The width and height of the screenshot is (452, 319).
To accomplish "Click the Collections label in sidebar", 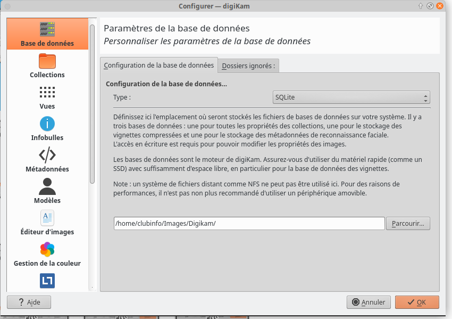I will 47,75.
